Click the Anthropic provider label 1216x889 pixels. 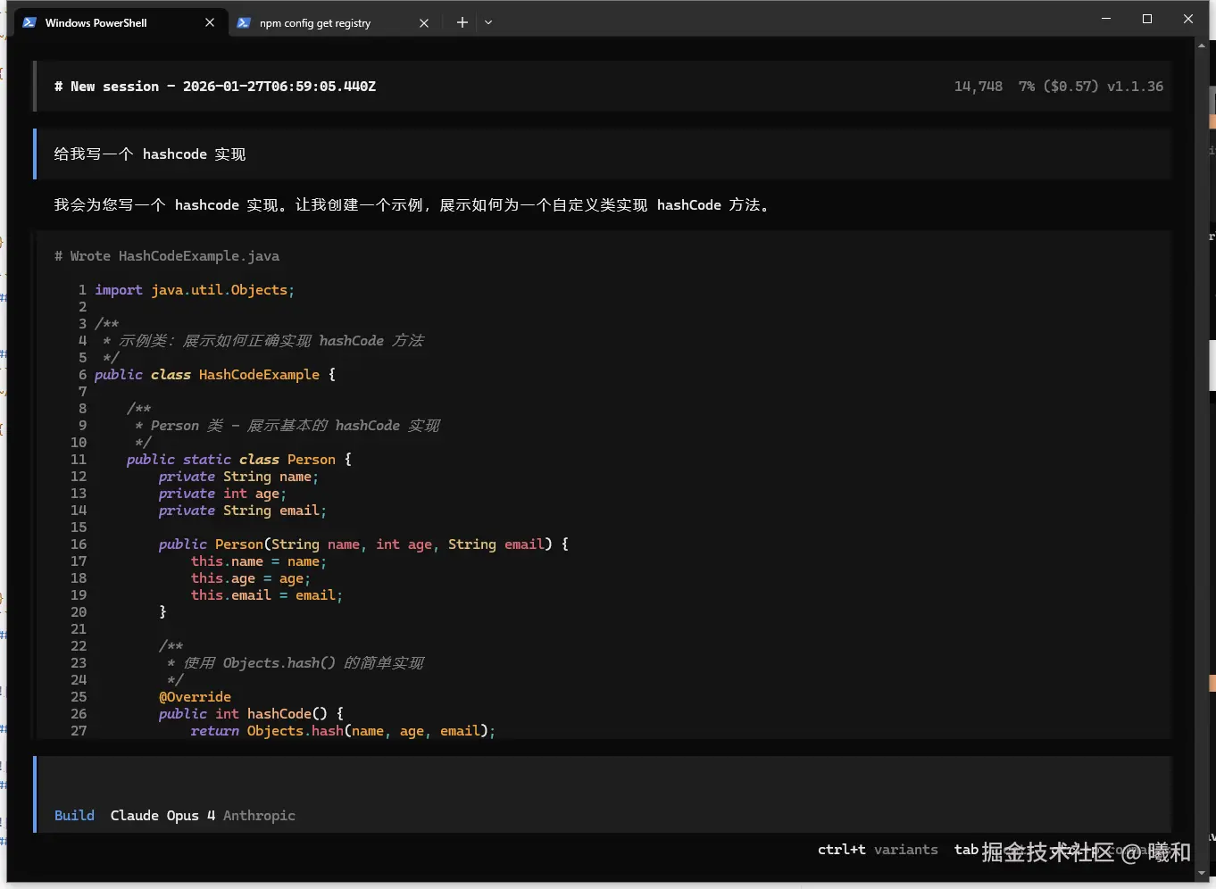[x=259, y=816]
